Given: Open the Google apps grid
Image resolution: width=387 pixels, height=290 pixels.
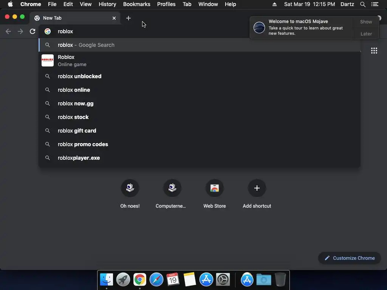Looking at the screenshot, I should coord(374,51).
